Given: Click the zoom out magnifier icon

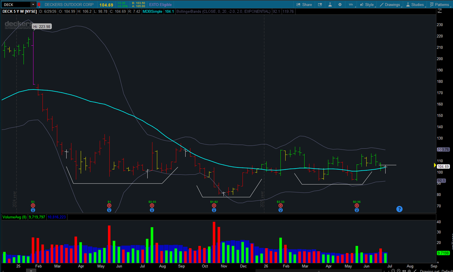Looking at the screenshot, I should (x=394, y=270).
